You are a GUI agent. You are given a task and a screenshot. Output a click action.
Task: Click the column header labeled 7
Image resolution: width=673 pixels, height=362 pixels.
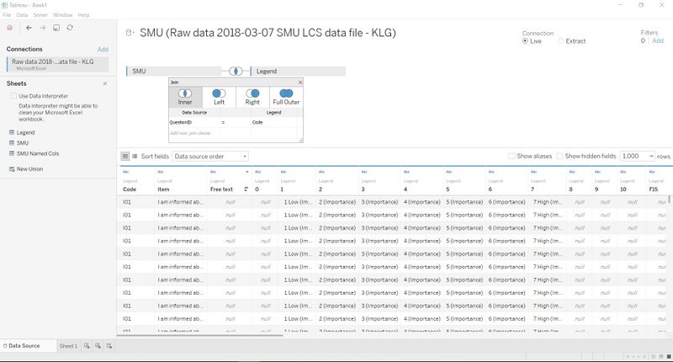[x=533, y=189]
